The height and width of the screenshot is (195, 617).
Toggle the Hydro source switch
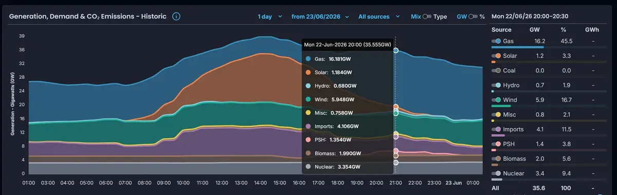coord(496,85)
